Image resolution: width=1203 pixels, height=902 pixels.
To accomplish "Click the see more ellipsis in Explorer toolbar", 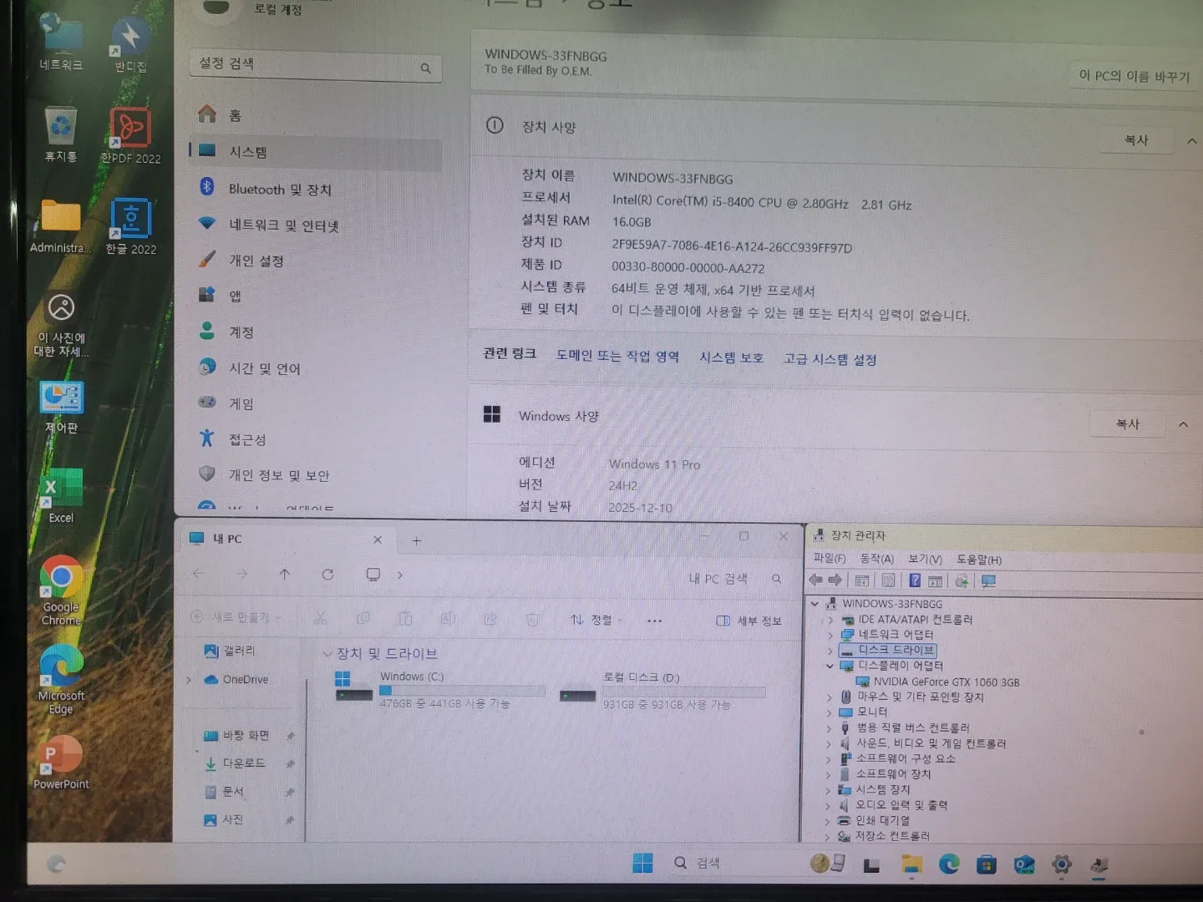I will [654, 621].
